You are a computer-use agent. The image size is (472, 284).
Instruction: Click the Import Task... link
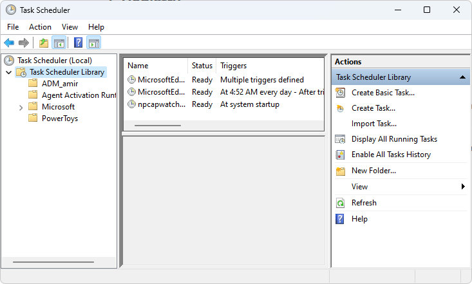coord(374,124)
